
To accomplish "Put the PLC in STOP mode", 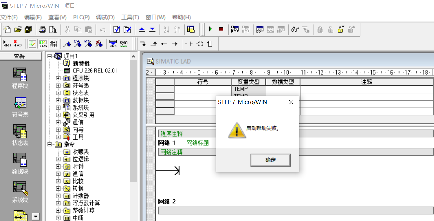I will (x=221, y=29).
